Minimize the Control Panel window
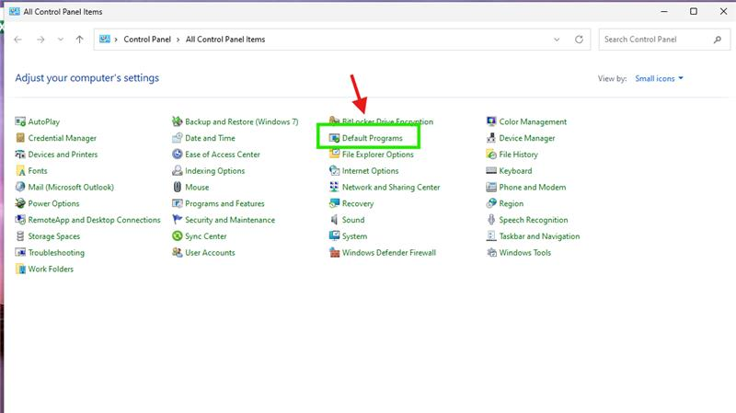 (x=663, y=11)
